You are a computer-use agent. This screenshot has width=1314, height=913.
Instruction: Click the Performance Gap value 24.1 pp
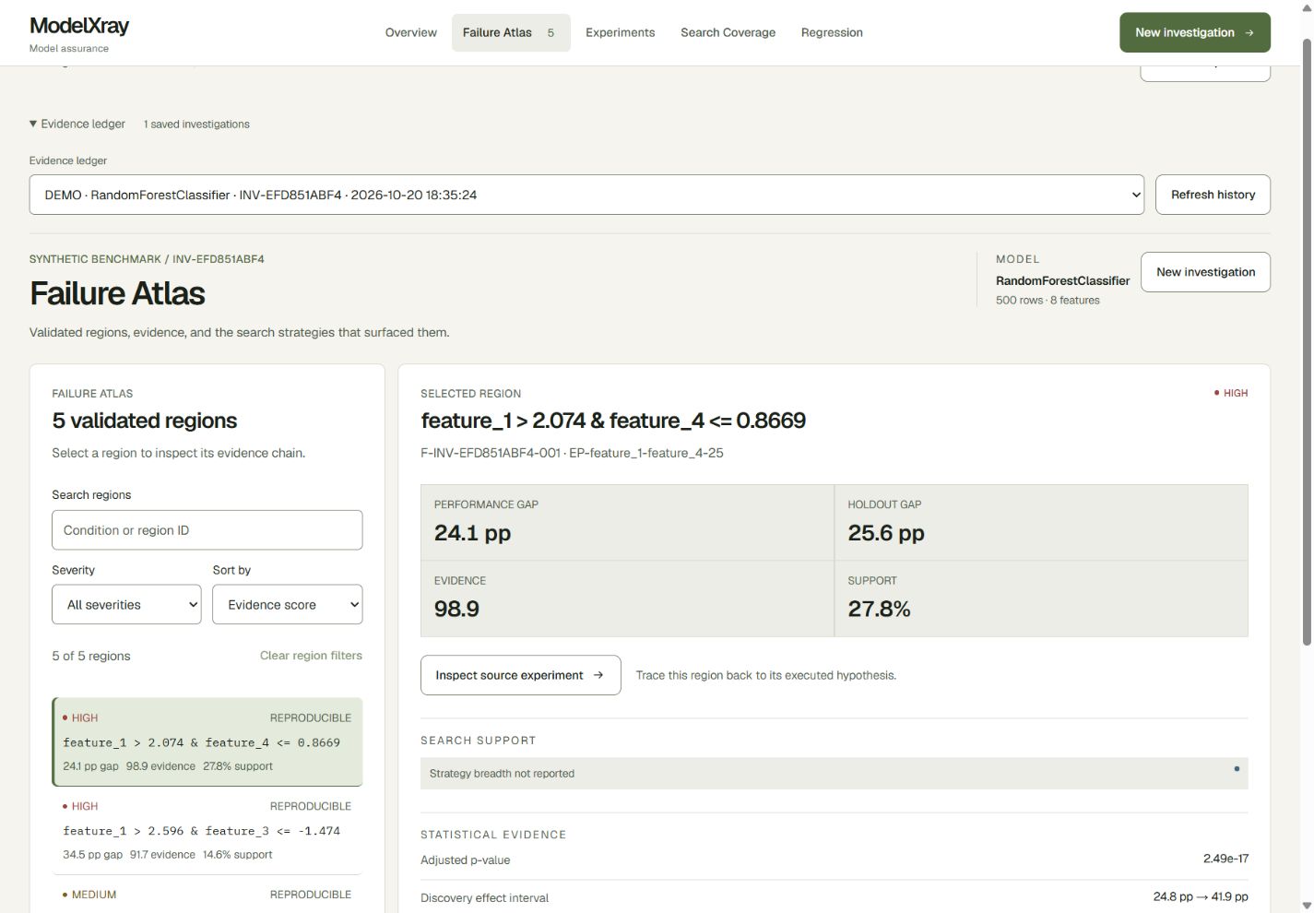[472, 533]
